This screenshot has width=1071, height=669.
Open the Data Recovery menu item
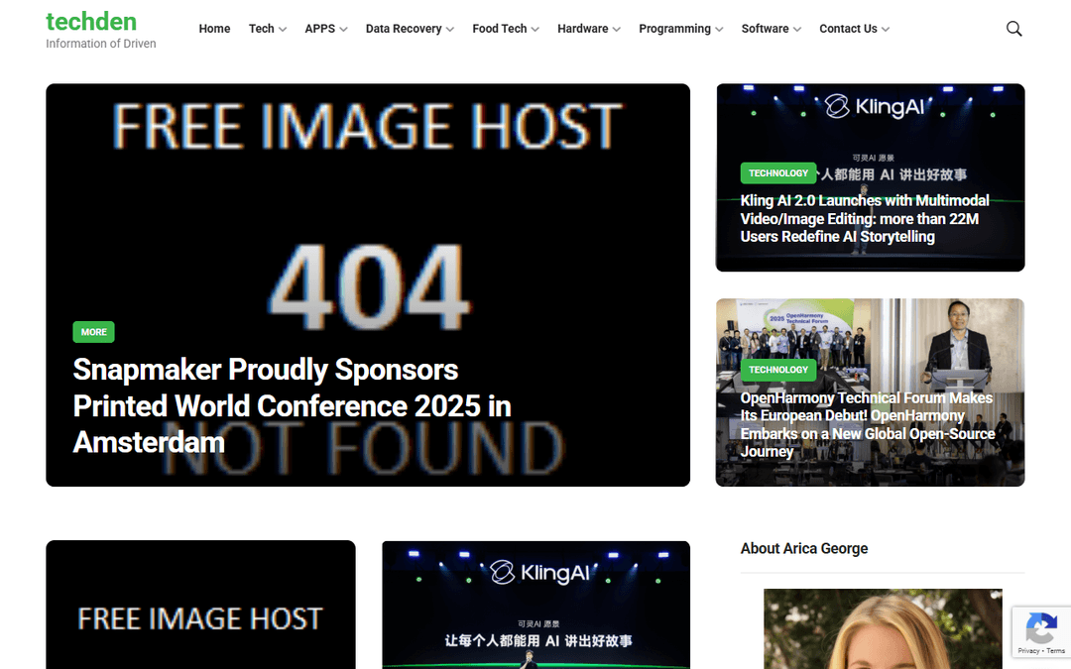pos(404,29)
